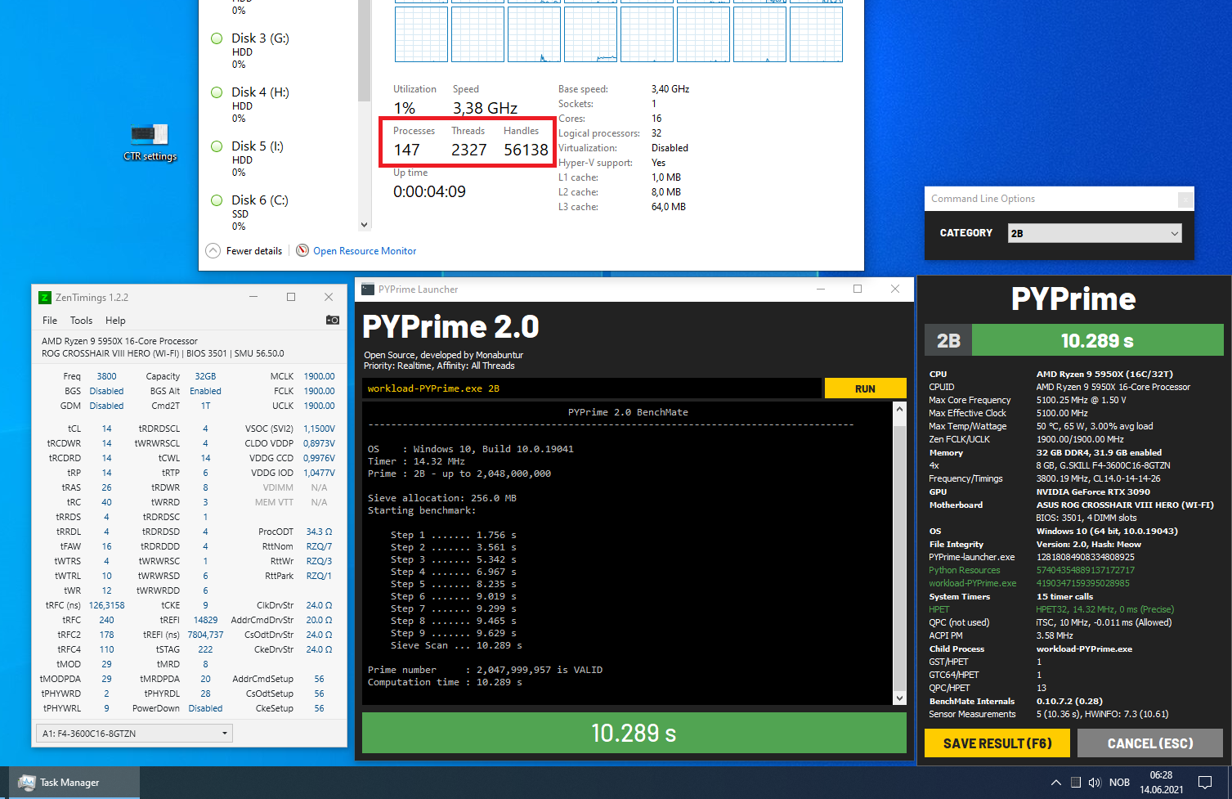
Task: Click PYPrime console scrollbar up arrow
Action: [899, 408]
